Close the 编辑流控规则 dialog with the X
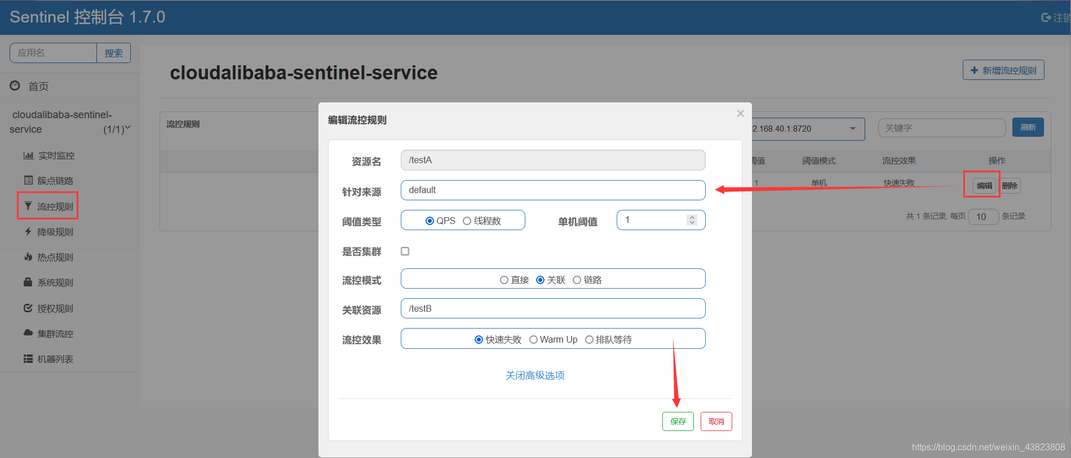1071x458 pixels. click(741, 114)
